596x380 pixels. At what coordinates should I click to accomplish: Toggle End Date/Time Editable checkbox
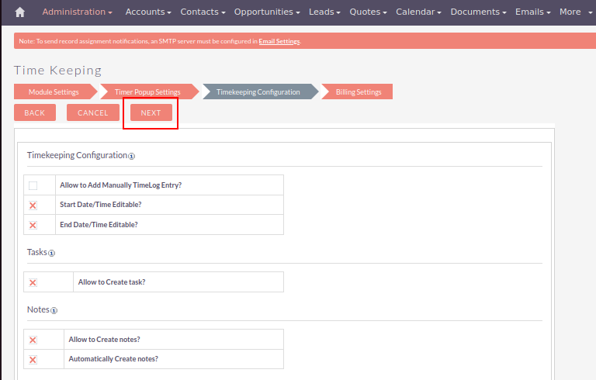pos(33,225)
